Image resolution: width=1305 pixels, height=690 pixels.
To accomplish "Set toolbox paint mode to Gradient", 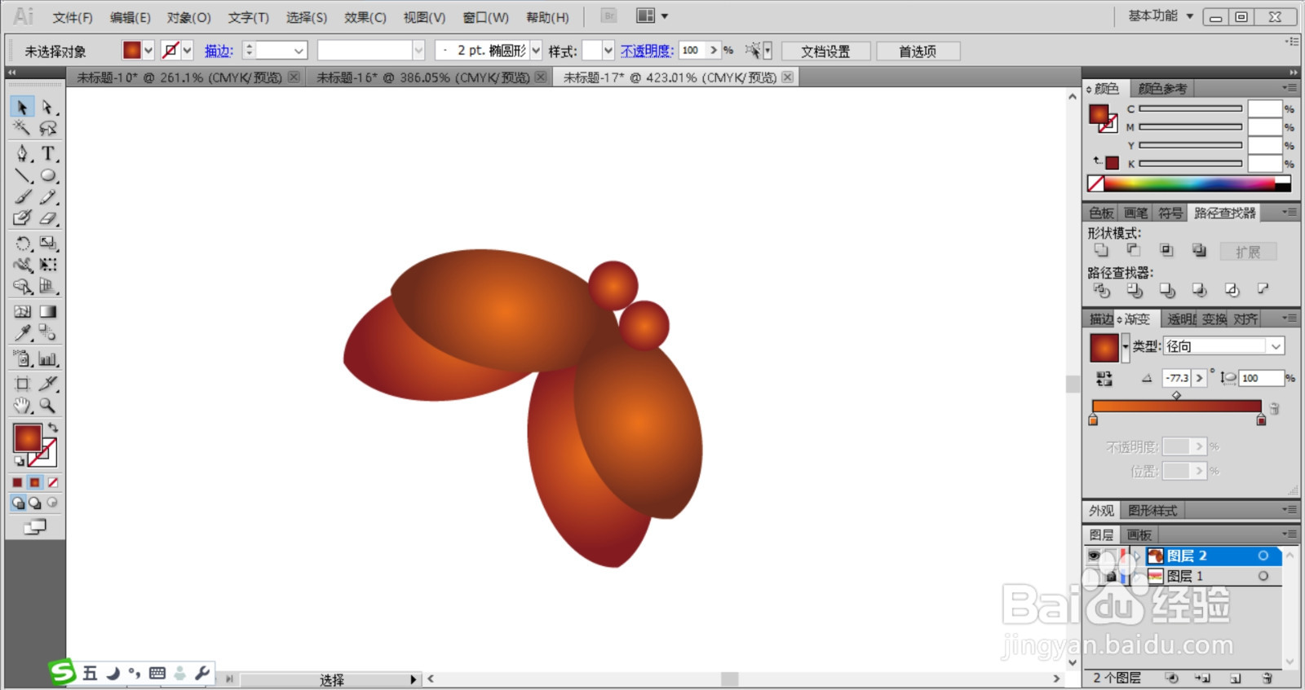I will point(35,482).
